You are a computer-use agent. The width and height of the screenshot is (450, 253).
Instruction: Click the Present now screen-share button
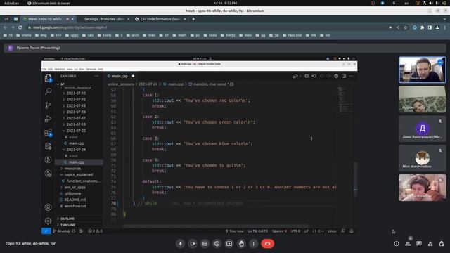coord(229,244)
